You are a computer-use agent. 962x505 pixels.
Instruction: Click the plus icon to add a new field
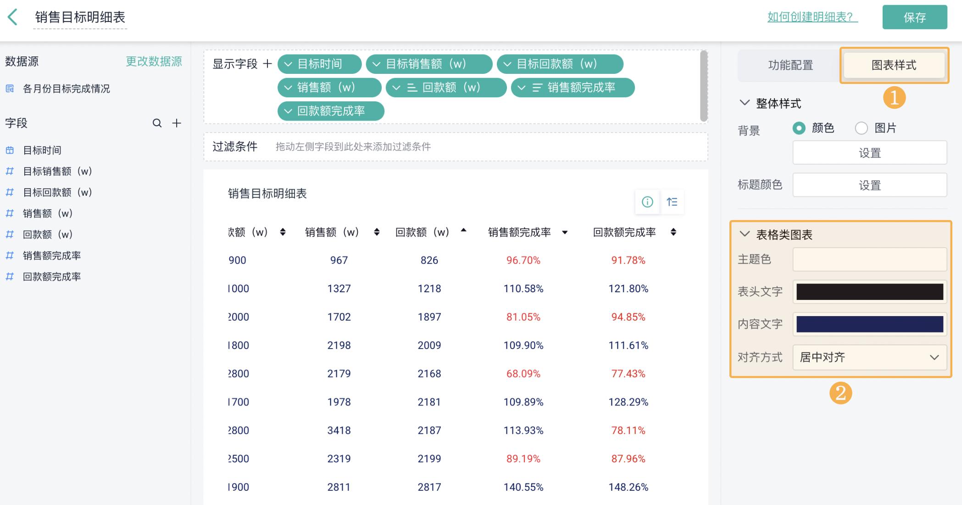[x=177, y=123]
